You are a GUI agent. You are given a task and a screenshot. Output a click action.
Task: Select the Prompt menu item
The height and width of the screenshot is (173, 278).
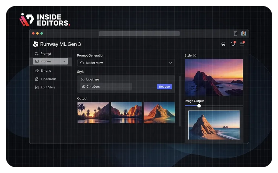pyautogui.click(x=46, y=54)
